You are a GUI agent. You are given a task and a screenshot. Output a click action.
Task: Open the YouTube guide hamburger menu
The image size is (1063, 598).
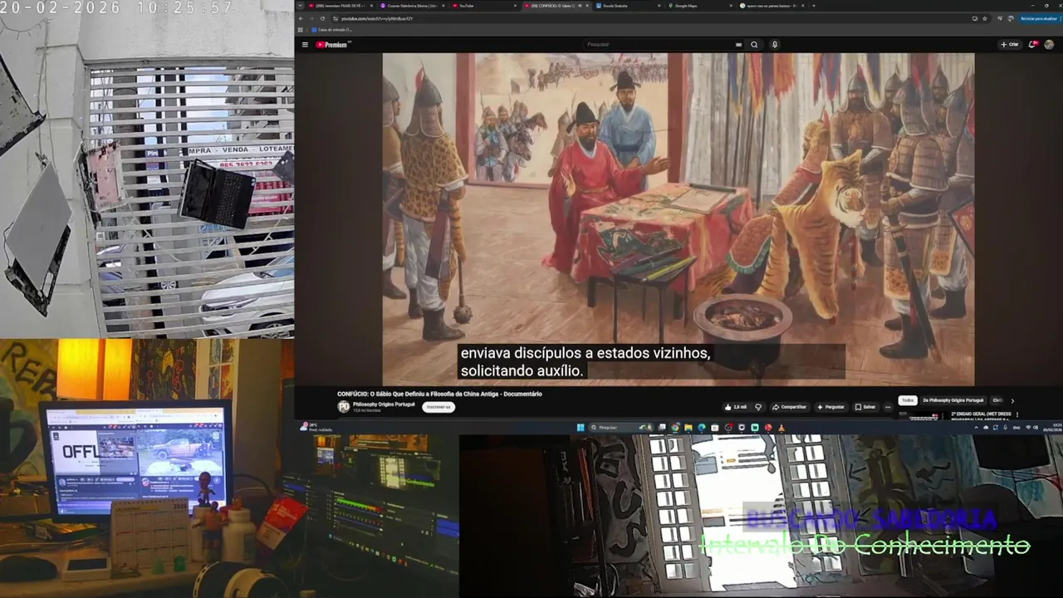(x=305, y=45)
